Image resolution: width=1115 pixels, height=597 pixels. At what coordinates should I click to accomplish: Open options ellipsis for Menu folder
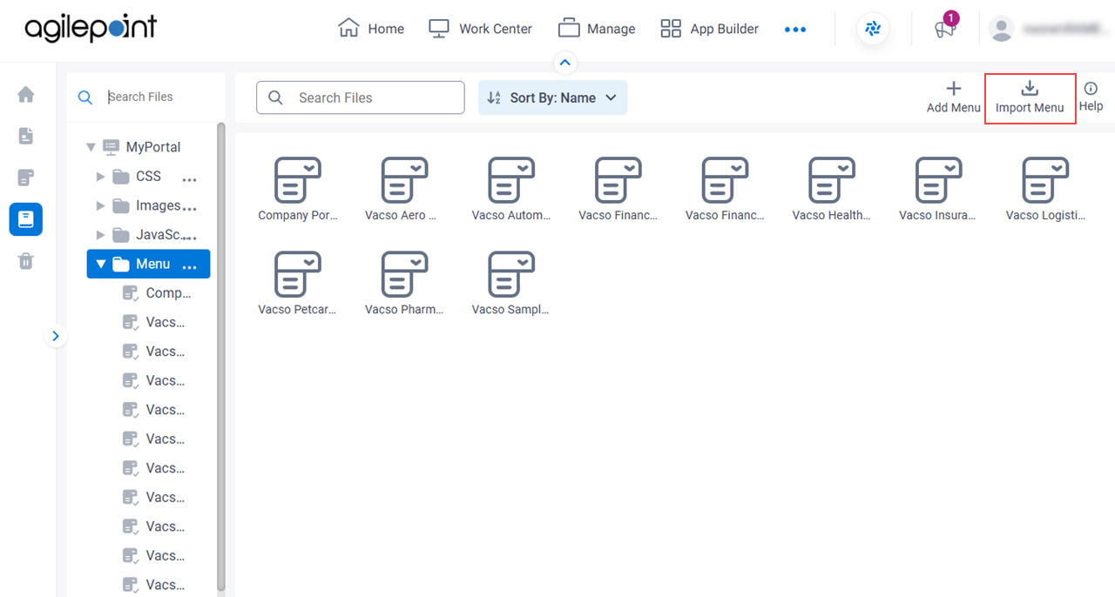[189, 267]
